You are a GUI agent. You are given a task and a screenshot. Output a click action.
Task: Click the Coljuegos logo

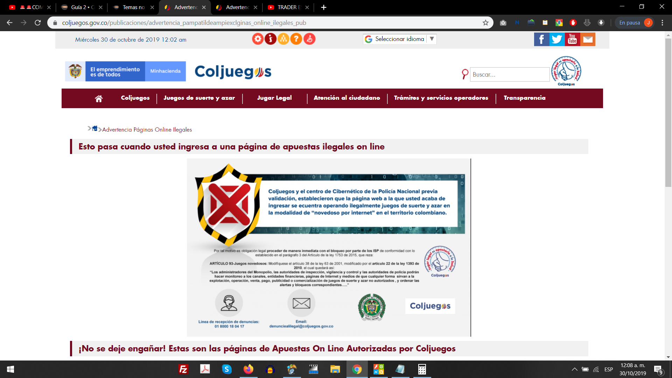(233, 71)
